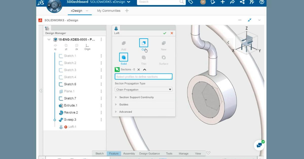Click the chat bubble in the bottom corner
This screenshot has height=159, width=304.
pos(259,145)
